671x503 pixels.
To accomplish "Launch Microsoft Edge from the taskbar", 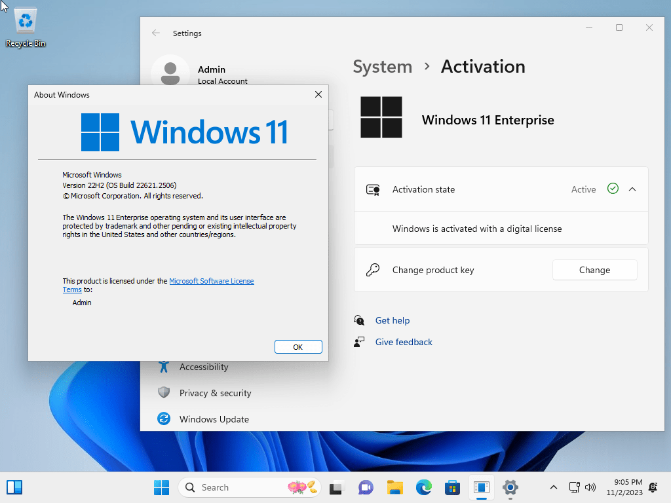I will (424, 487).
